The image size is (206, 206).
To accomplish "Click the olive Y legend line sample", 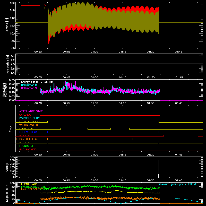I will point(31,9).
